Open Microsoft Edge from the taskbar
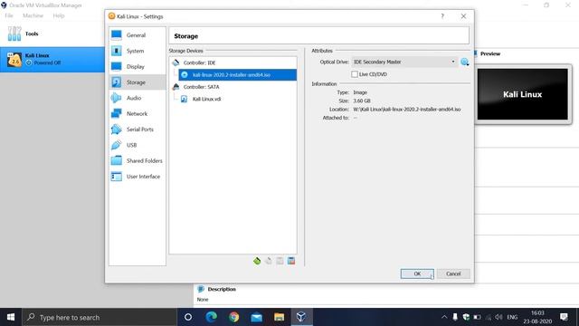Viewport: 579px width, 326px height. point(211,317)
